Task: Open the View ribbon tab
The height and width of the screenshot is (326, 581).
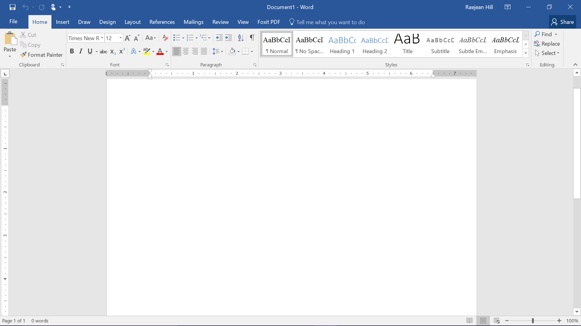Action: (x=243, y=22)
